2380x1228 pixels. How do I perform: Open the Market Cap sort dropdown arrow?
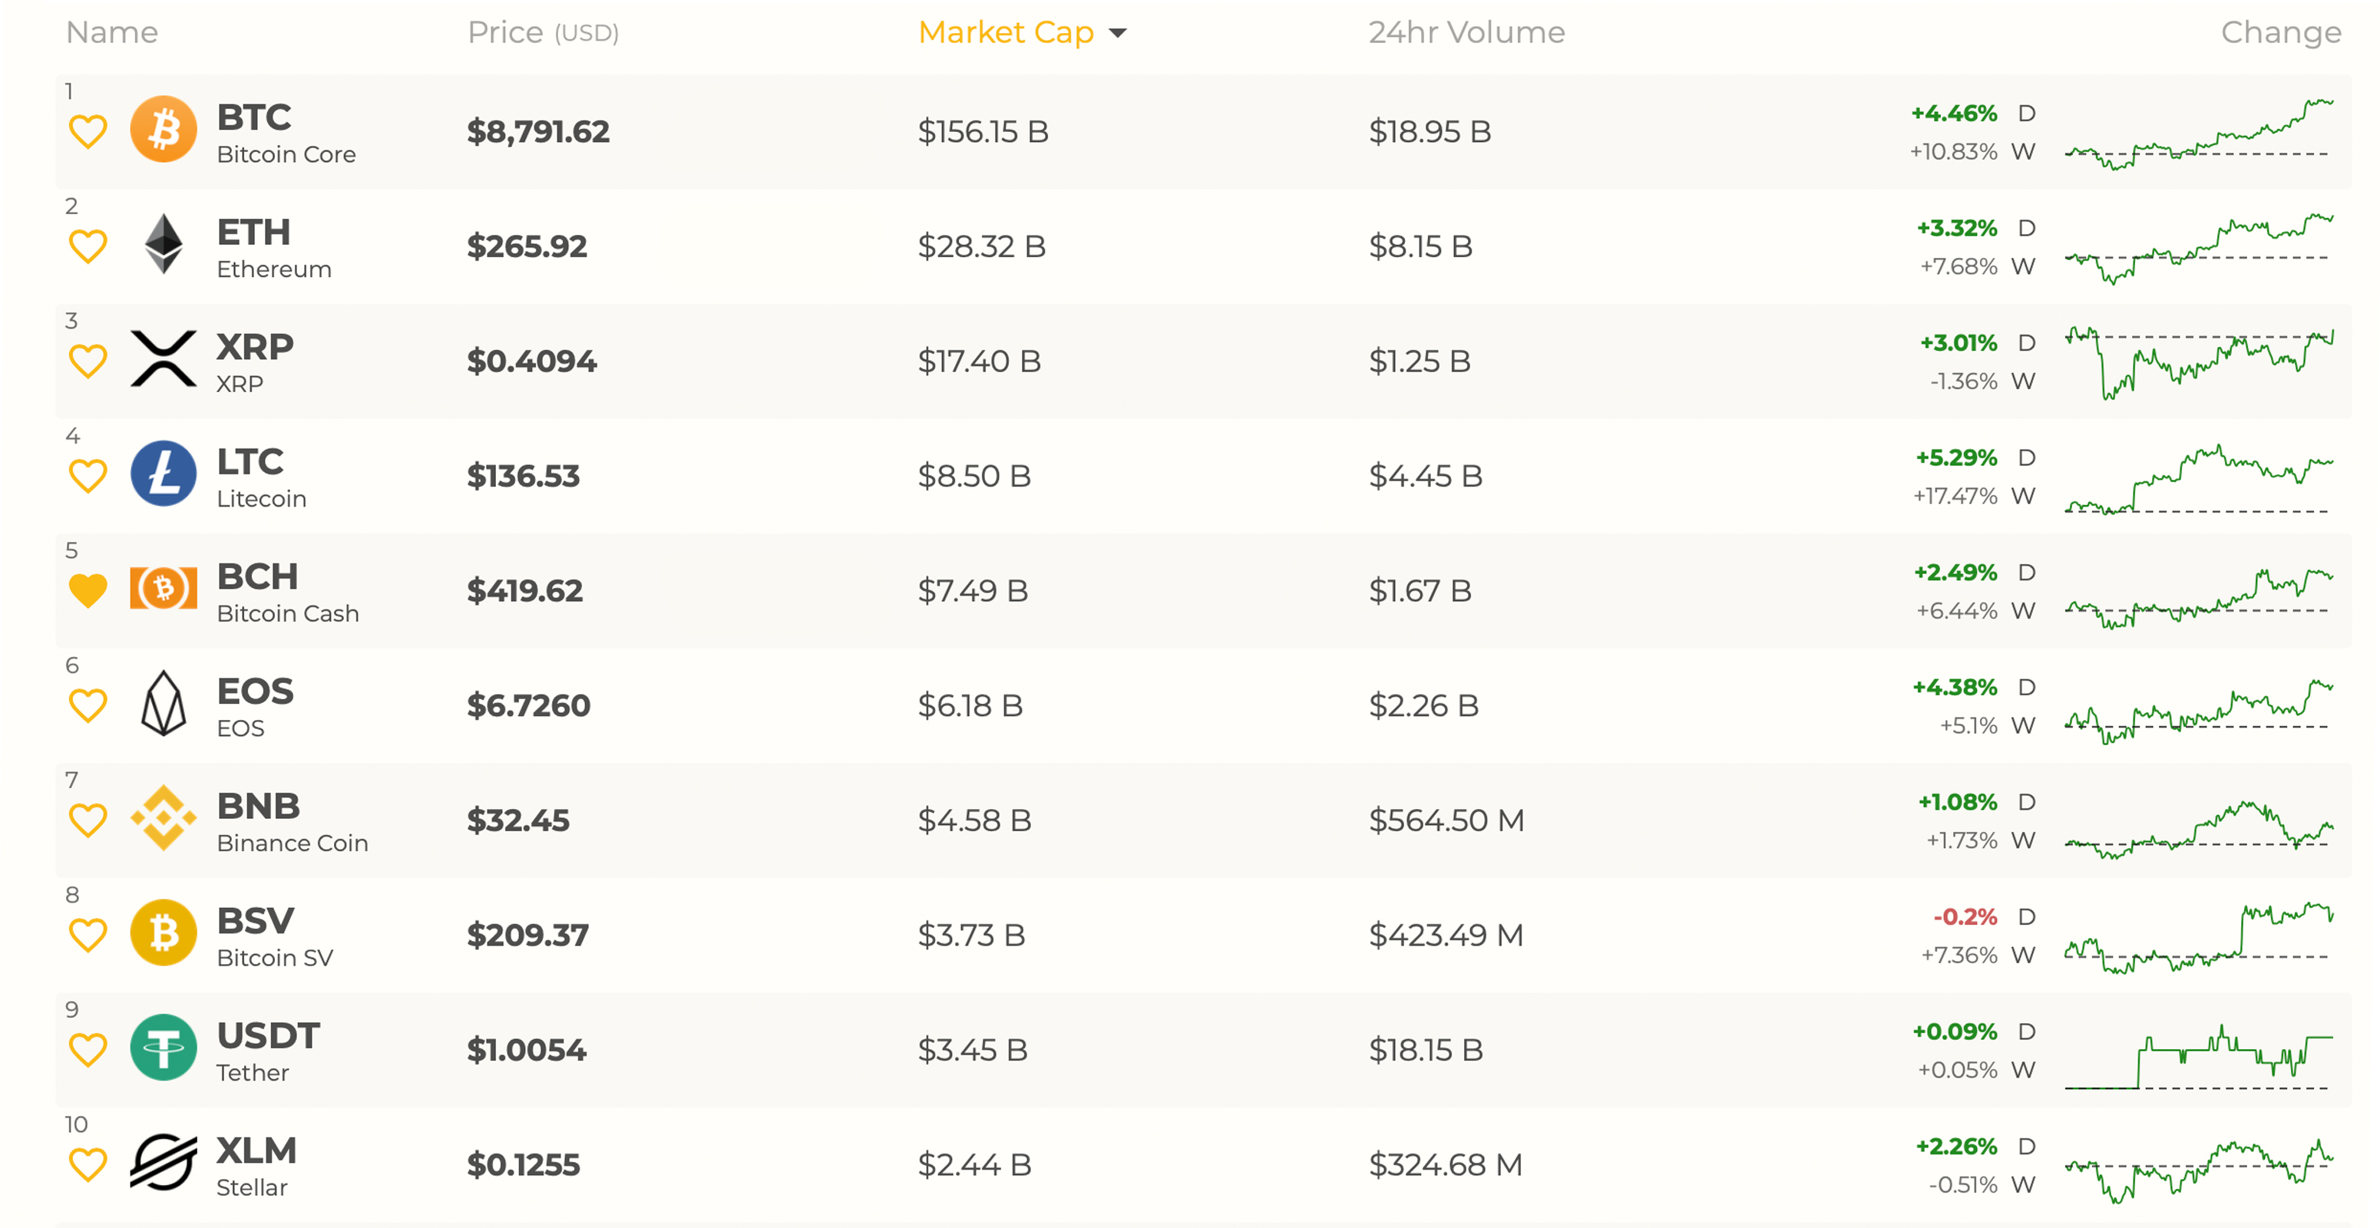pos(1118,33)
